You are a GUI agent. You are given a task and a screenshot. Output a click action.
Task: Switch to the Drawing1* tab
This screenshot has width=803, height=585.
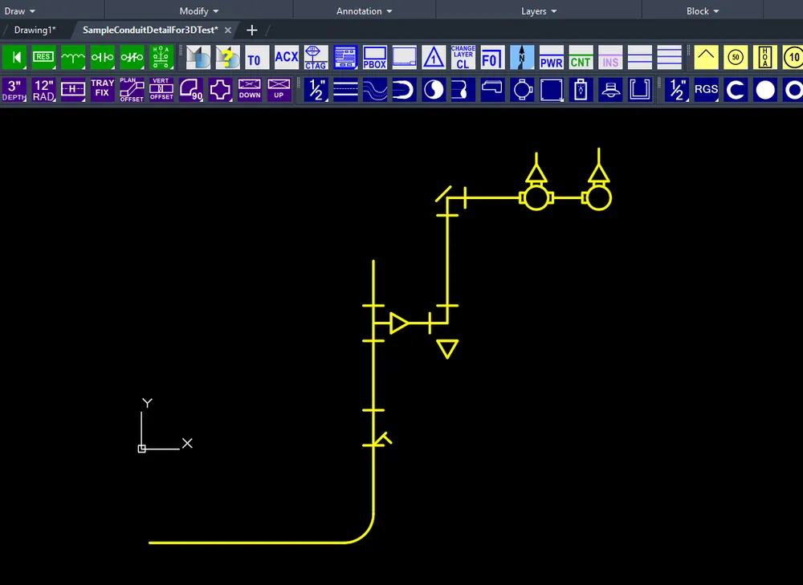pyautogui.click(x=35, y=30)
